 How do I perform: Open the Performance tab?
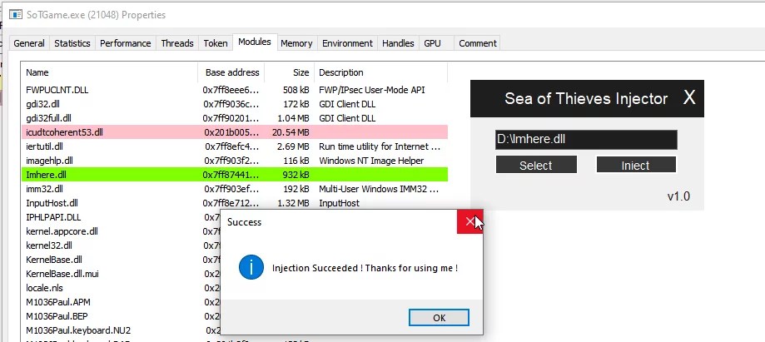click(126, 43)
